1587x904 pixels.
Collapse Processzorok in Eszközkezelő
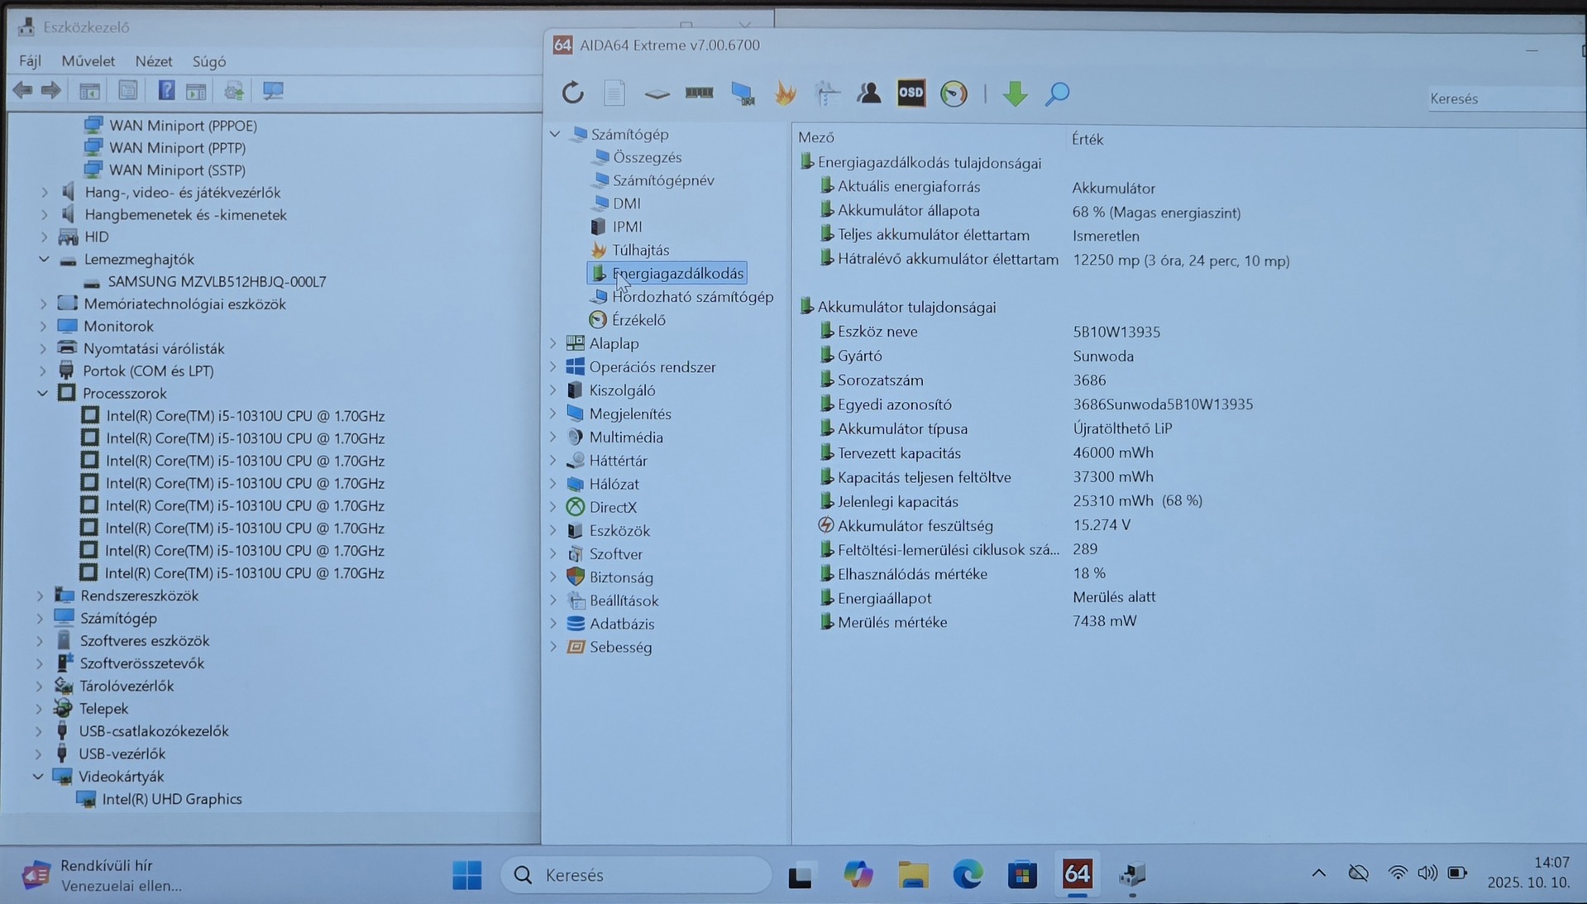(x=43, y=394)
